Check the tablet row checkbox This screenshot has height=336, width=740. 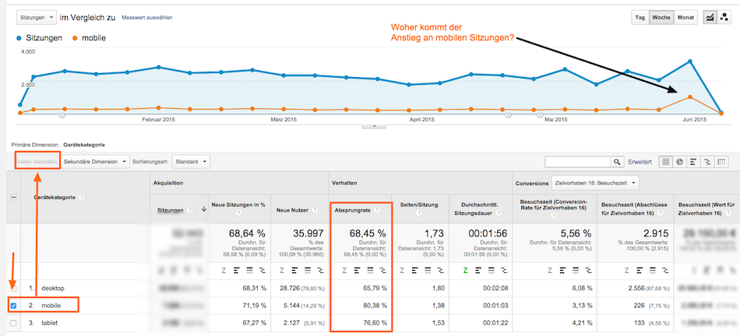click(13, 323)
